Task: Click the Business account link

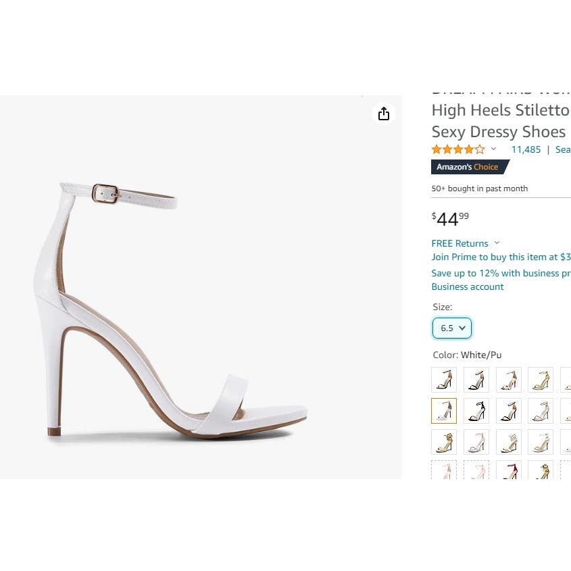Action: coord(468,287)
